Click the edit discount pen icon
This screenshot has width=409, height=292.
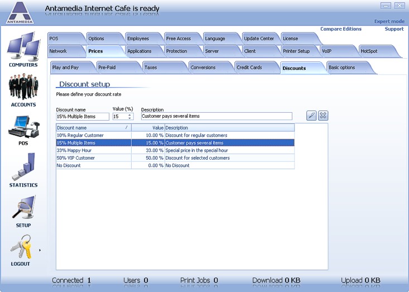311,116
